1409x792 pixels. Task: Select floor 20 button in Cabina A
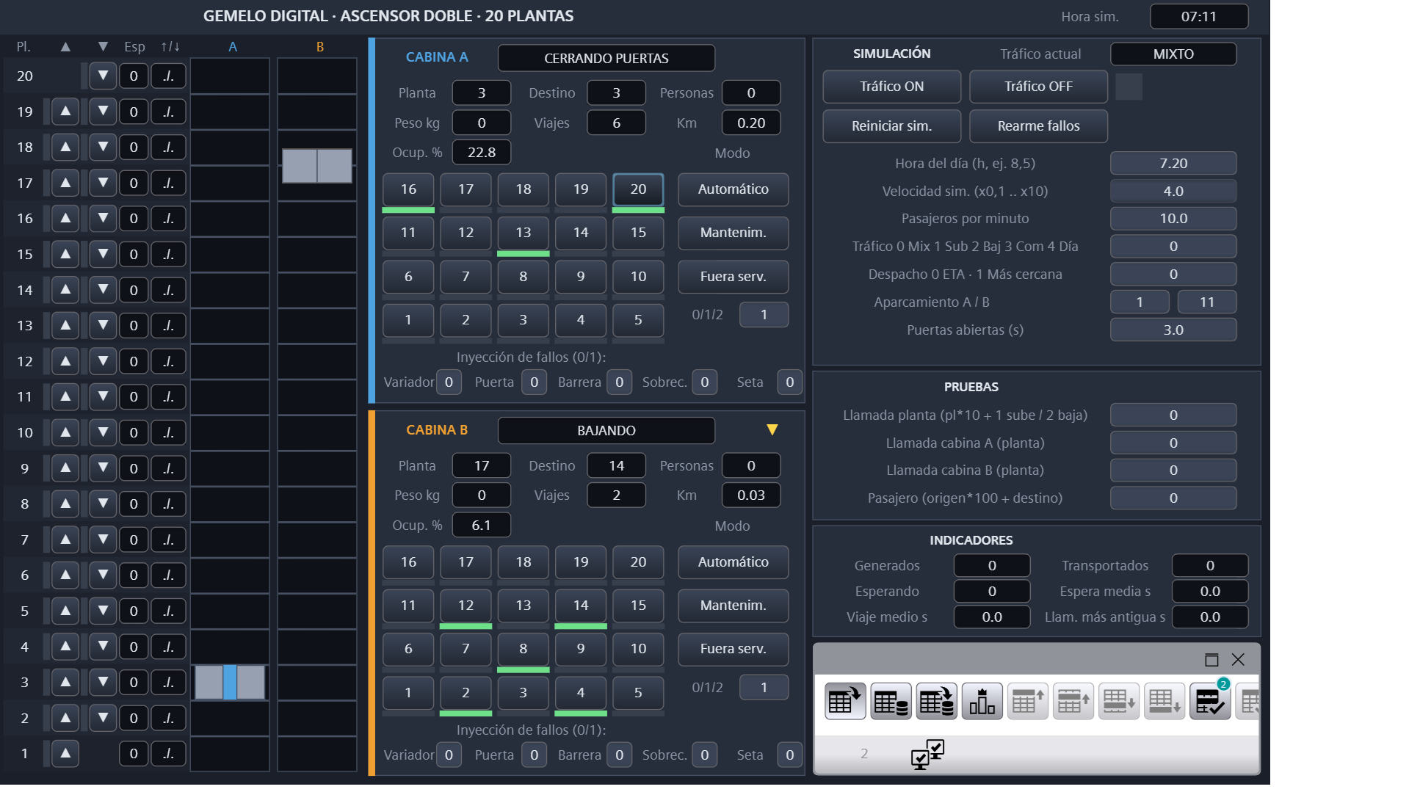pos(638,189)
